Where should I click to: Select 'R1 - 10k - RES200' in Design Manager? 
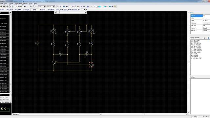pyautogui.click(x=196, y=44)
